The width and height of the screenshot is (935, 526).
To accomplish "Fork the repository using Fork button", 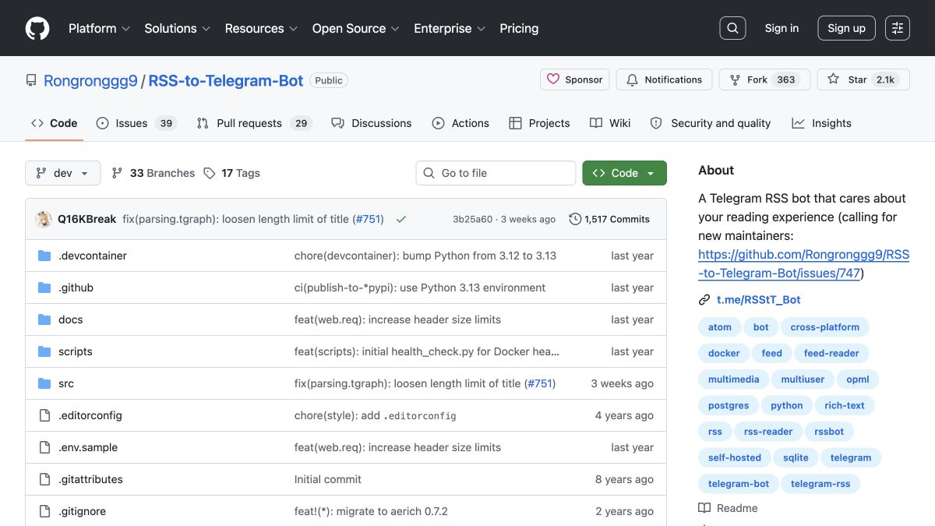I will [764, 79].
